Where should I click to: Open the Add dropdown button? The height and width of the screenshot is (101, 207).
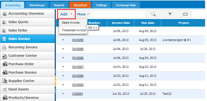pyautogui.click(x=66, y=14)
